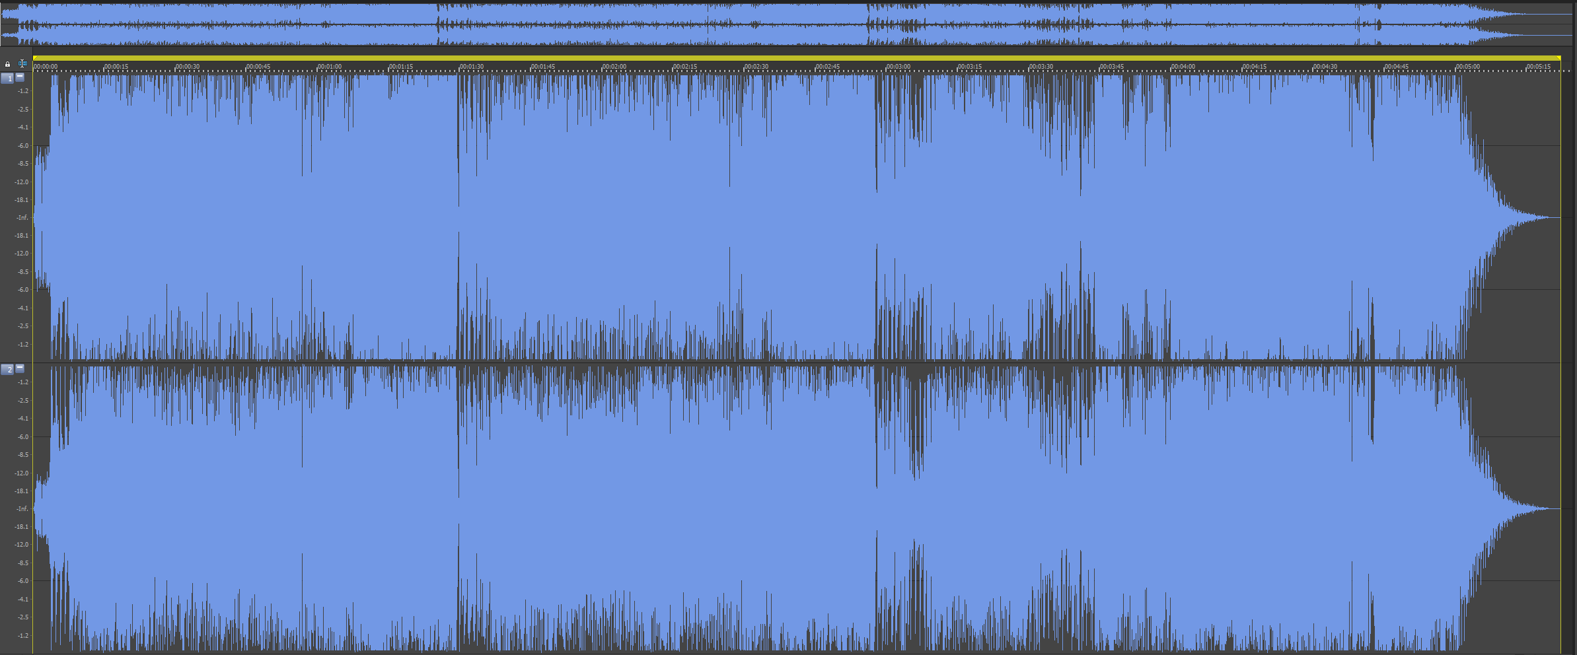The width and height of the screenshot is (1577, 655).
Task: Click the -12.0 dB label in channel 2 upper half
Action: 23,473
